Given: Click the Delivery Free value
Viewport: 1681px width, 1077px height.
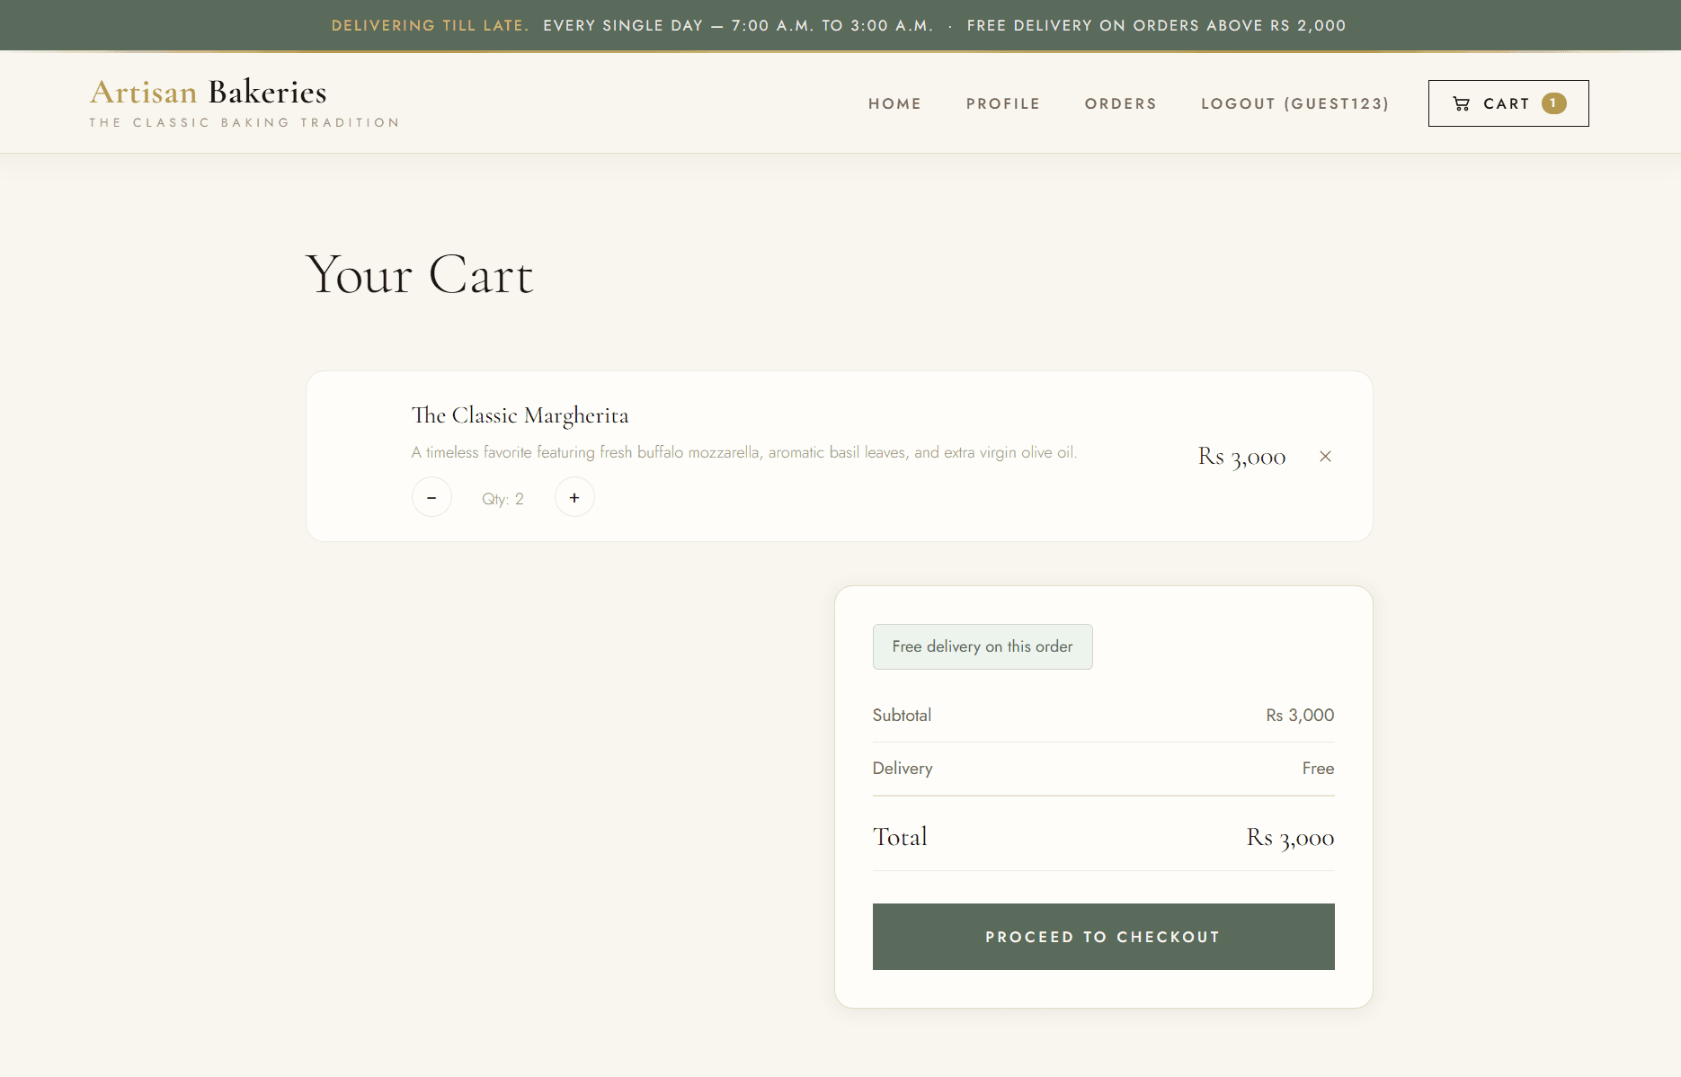Looking at the screenshot, I should (1318, 769).
